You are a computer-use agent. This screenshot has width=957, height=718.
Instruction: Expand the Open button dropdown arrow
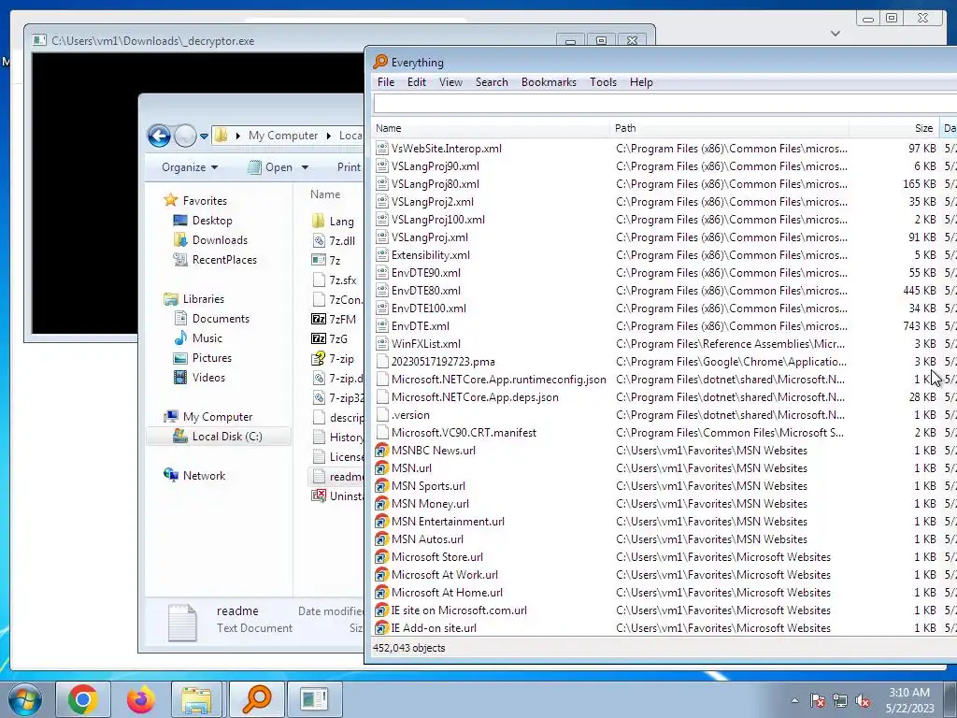[305, 167]
